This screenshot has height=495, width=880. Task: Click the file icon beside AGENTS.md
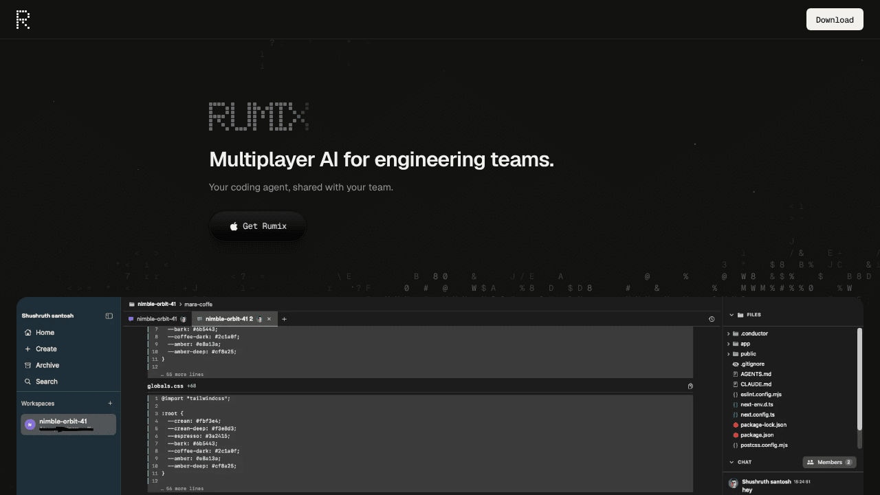click(x=736, y=374)
